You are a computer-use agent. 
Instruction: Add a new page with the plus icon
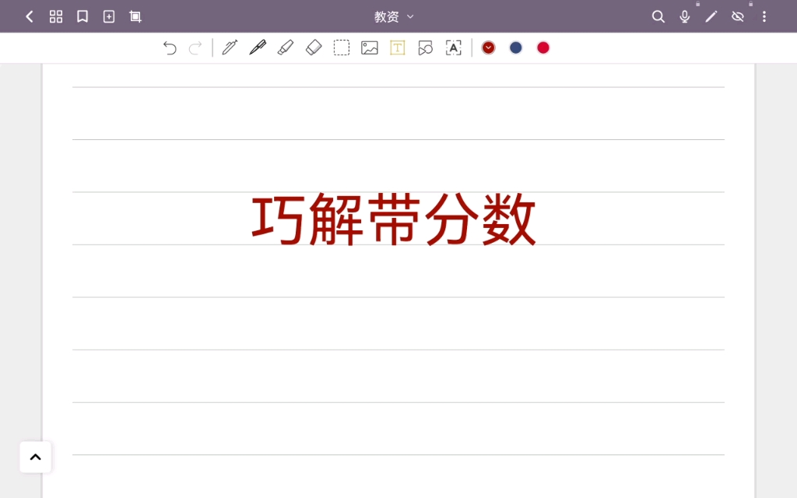coord(109,16)
